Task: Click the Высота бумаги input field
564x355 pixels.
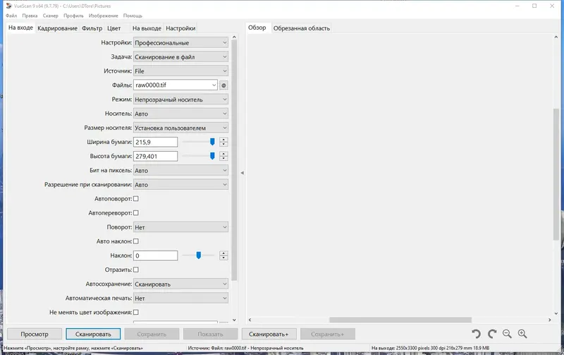Action: (155, 156)
